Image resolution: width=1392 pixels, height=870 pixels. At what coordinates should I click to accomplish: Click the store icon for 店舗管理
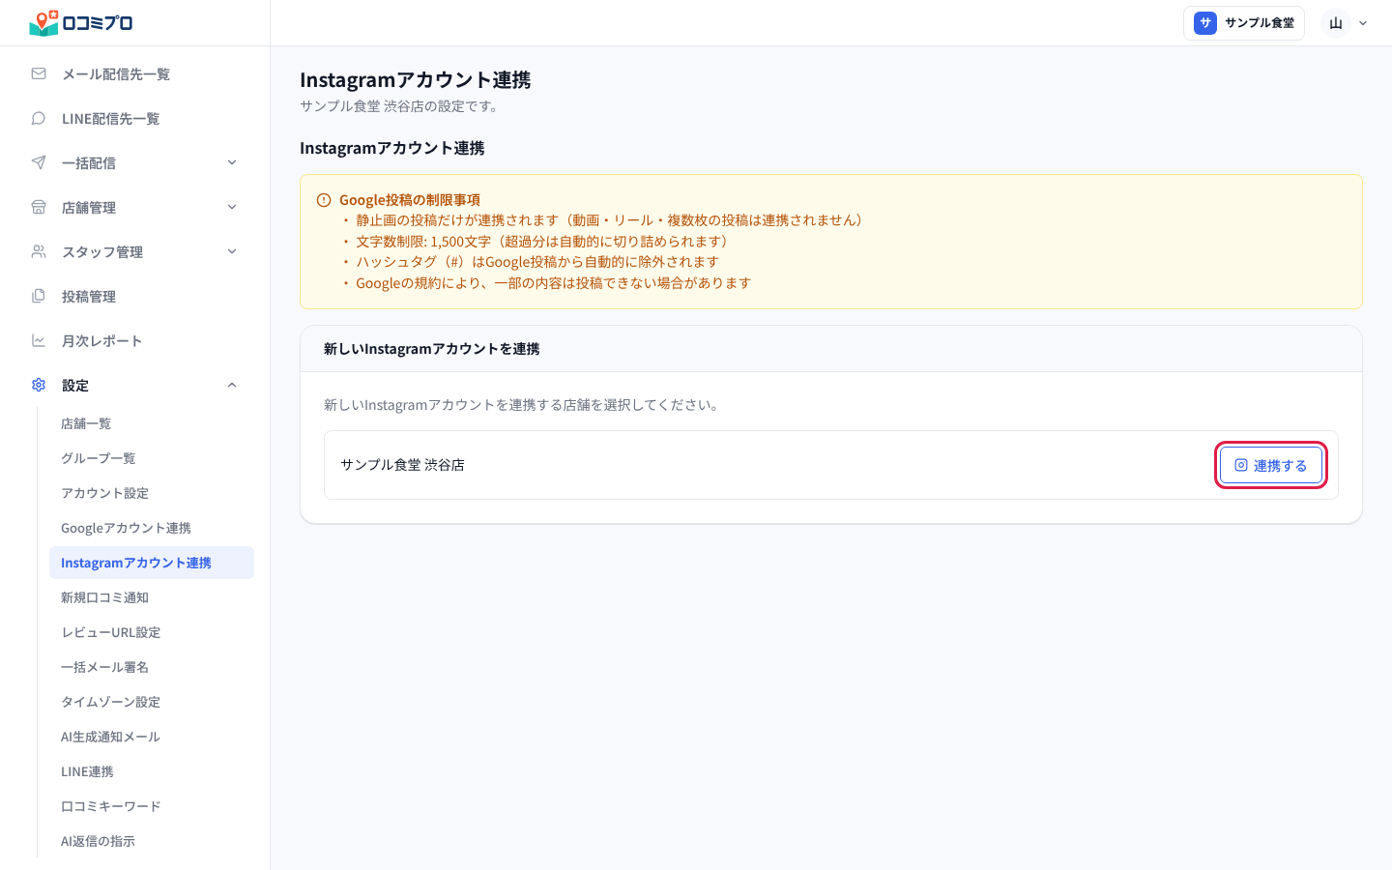tap(39, 207)
